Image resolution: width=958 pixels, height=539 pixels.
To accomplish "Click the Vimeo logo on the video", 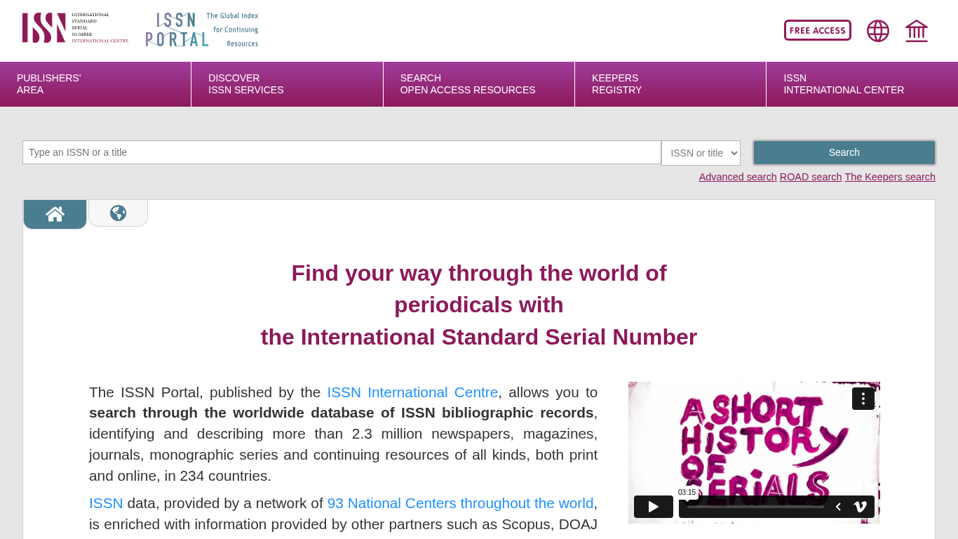I will (x=861, y=507).
